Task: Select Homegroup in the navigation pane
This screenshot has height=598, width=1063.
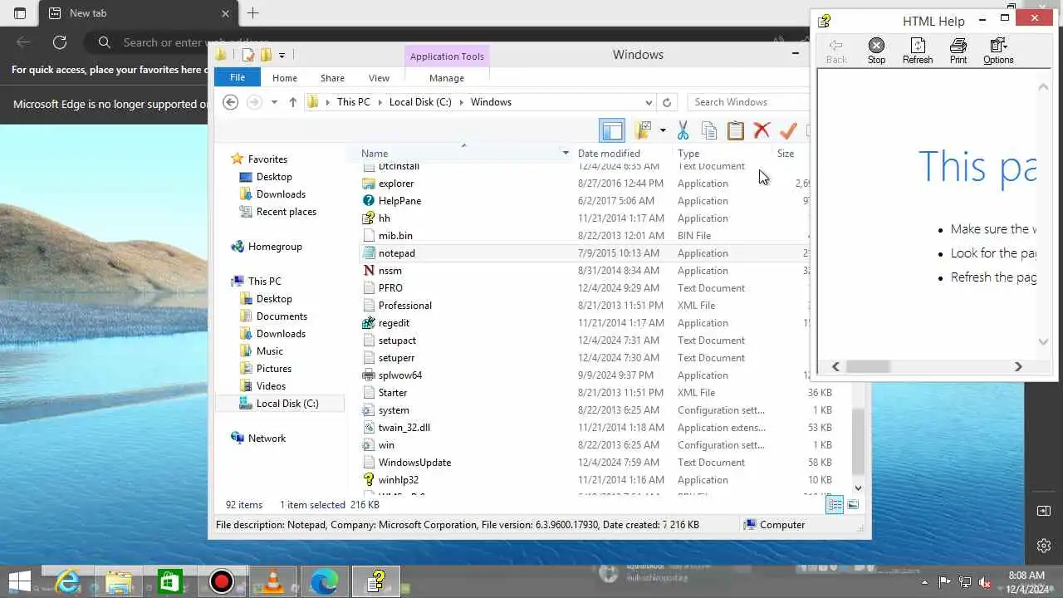Action: tap(275, 247)
